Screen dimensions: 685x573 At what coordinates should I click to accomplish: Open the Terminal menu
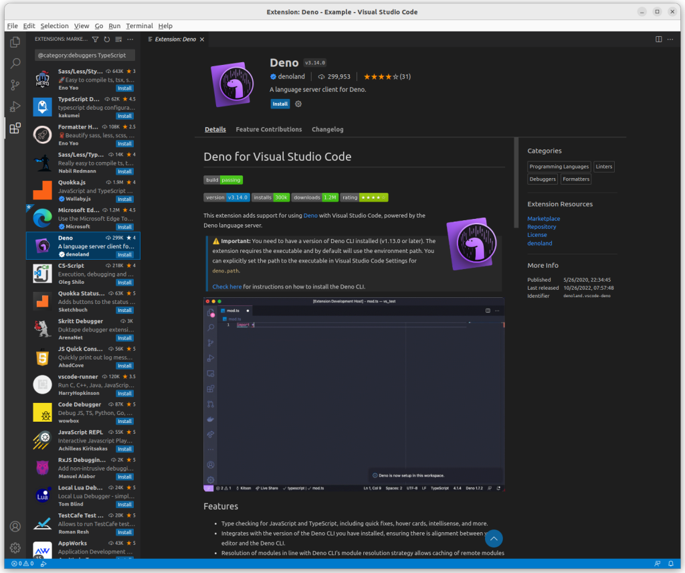[x=138, y=25]
